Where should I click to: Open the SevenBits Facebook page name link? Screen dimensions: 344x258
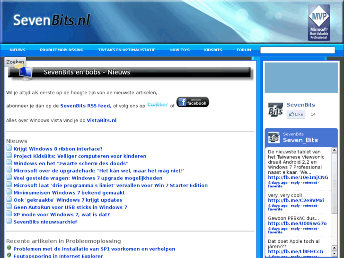301,105
